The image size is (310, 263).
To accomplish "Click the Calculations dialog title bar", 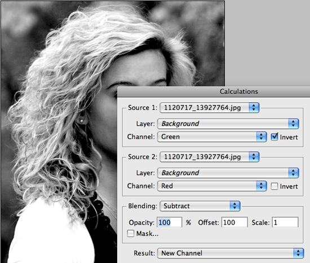I will [x=214, y=91].
